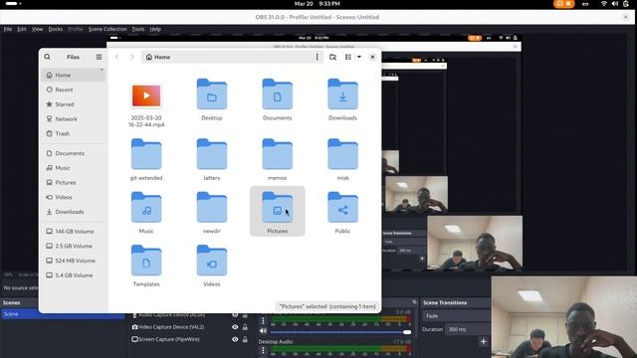Select the Public folder
The width and height of the screenshot is (637, 358).
pos(342,213)
